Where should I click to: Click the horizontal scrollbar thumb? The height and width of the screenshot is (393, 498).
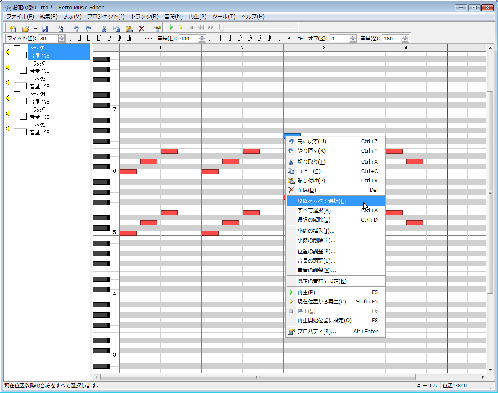click(258, 377)
